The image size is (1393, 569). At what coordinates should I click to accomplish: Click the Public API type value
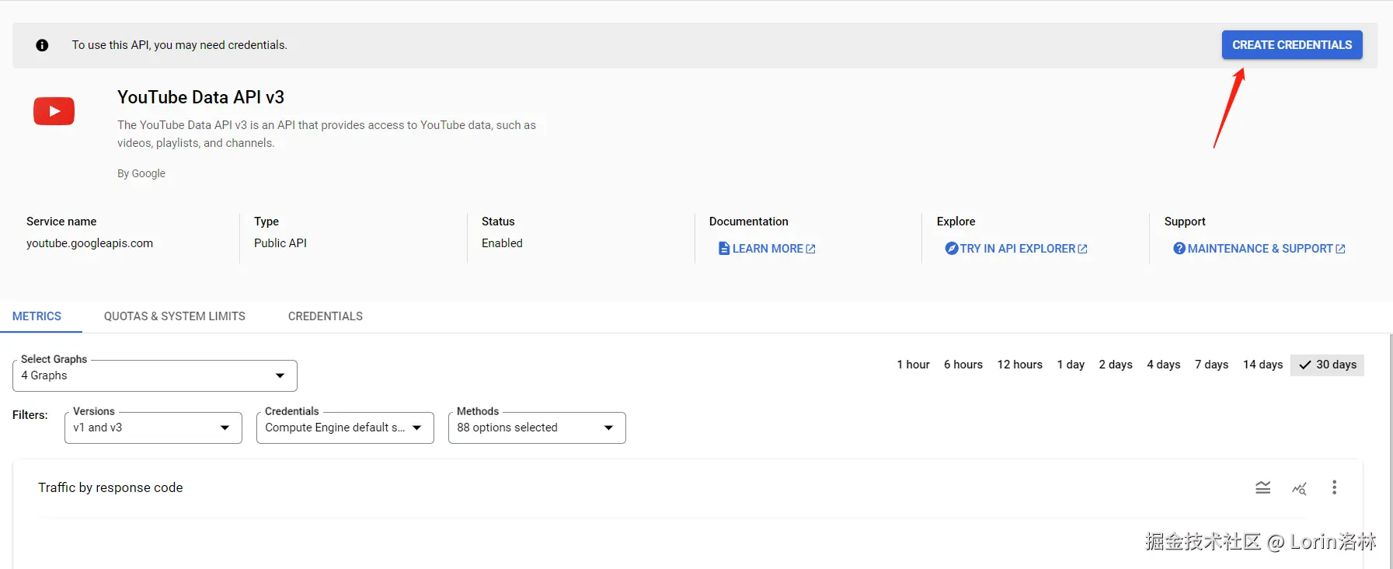(x=280, y=243)
